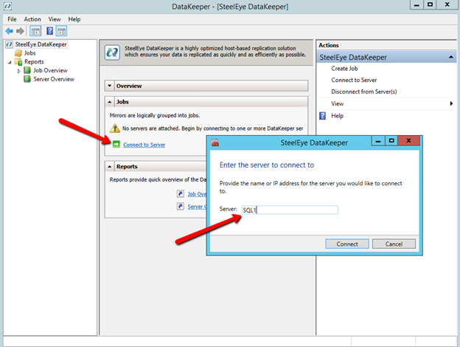Open the View menu
Screen dimensions: 460x347
pos(55,18)
